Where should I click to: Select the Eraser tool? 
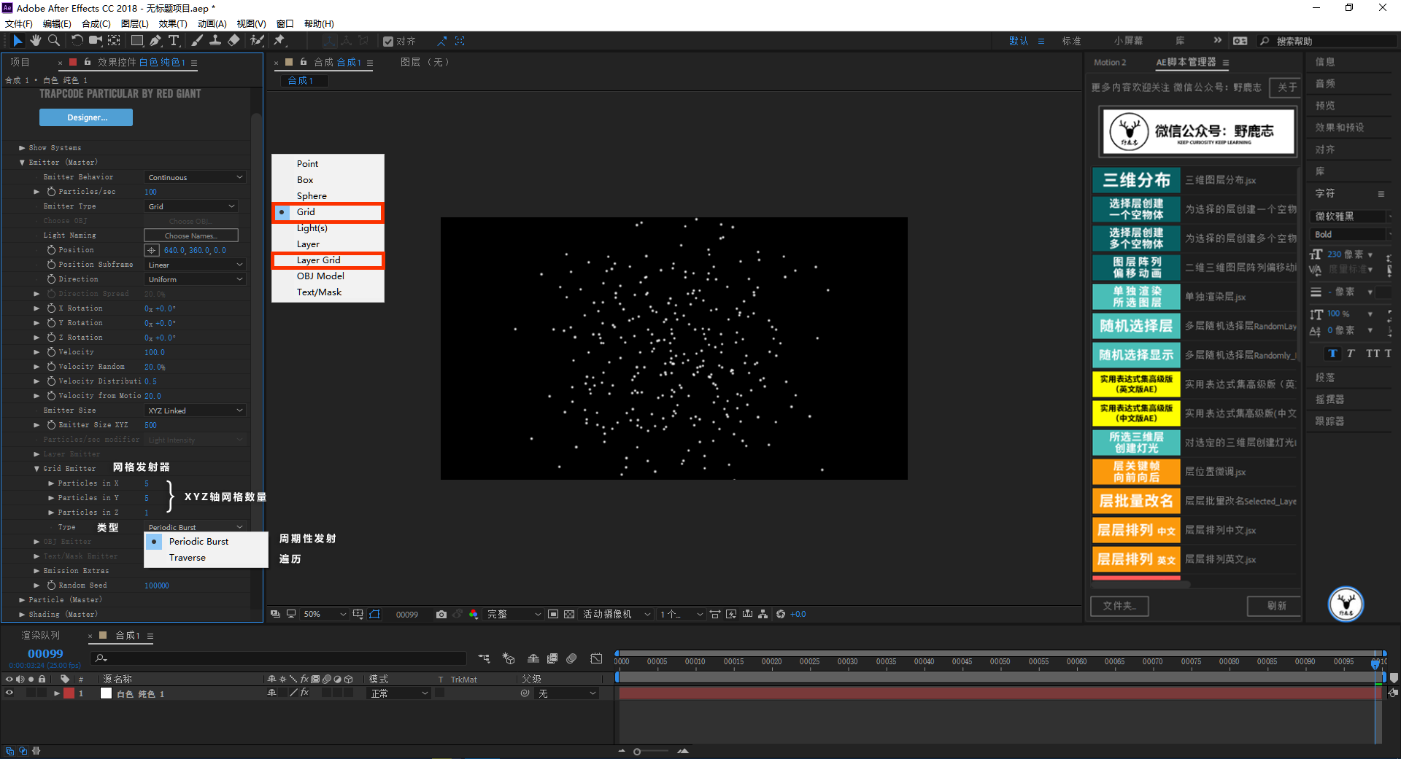(233, 41)
